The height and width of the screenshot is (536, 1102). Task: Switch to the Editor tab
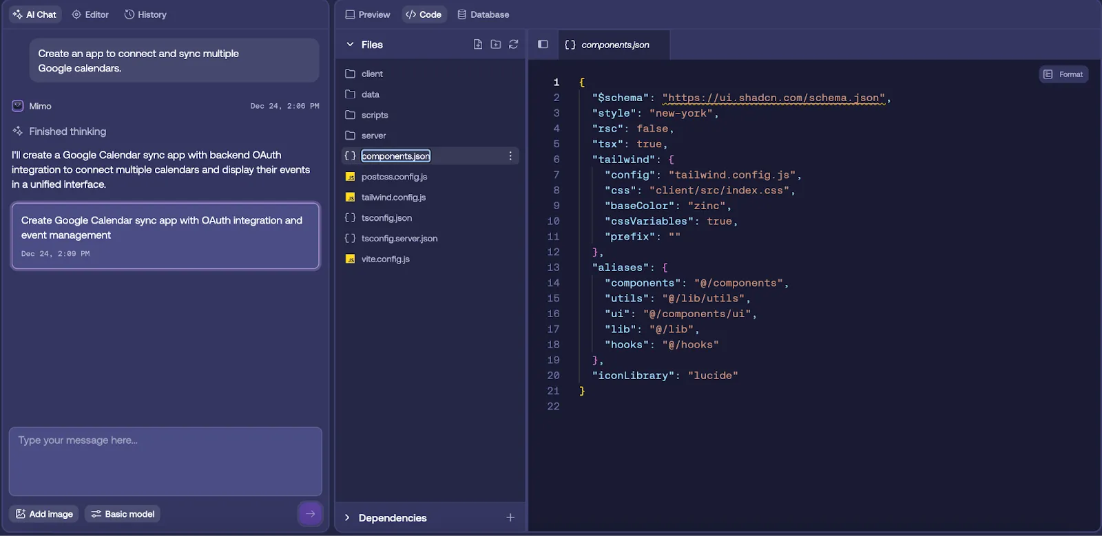point(90,14)
